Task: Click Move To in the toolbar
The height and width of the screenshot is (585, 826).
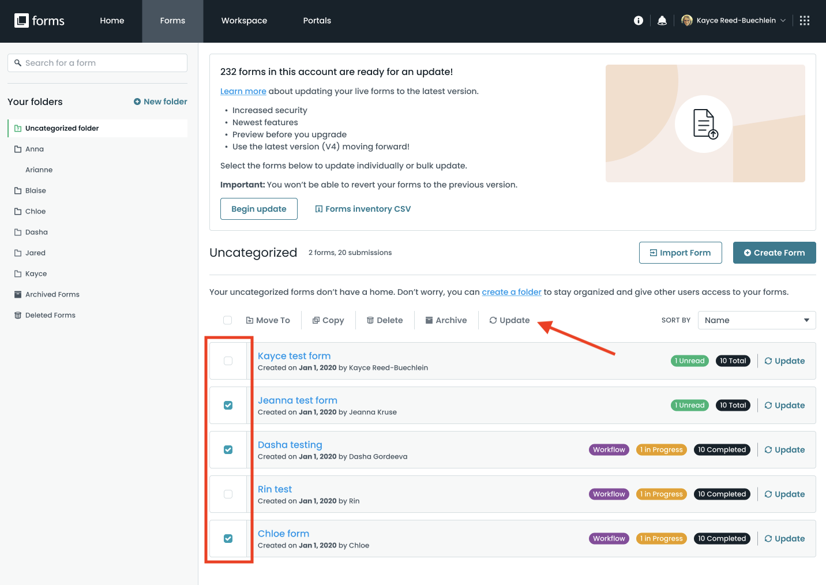Action: [268, 320]
